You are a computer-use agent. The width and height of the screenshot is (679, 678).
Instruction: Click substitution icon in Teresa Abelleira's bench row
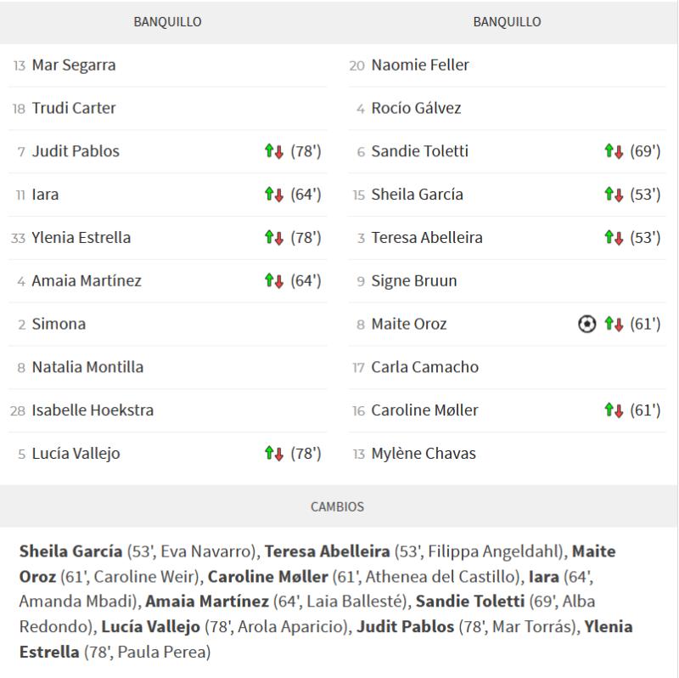[x=613, y=238]
